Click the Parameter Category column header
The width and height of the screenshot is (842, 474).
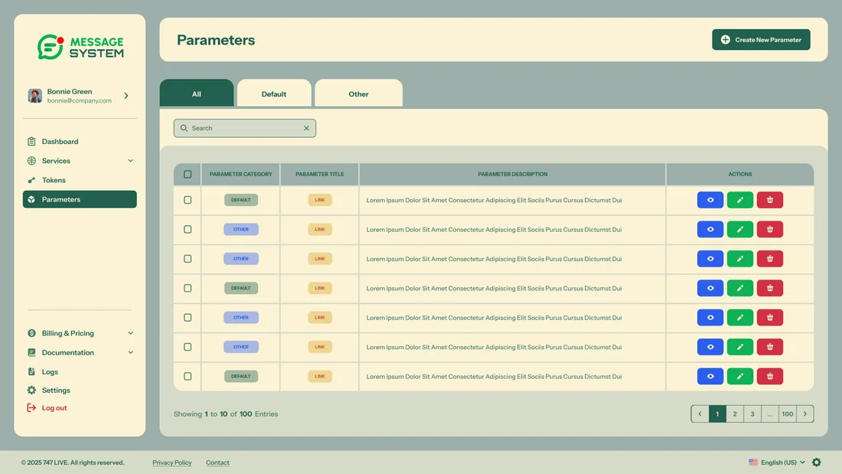240,174
